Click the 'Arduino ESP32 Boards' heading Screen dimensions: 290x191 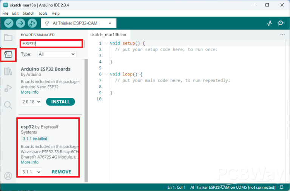pos(45,69)
